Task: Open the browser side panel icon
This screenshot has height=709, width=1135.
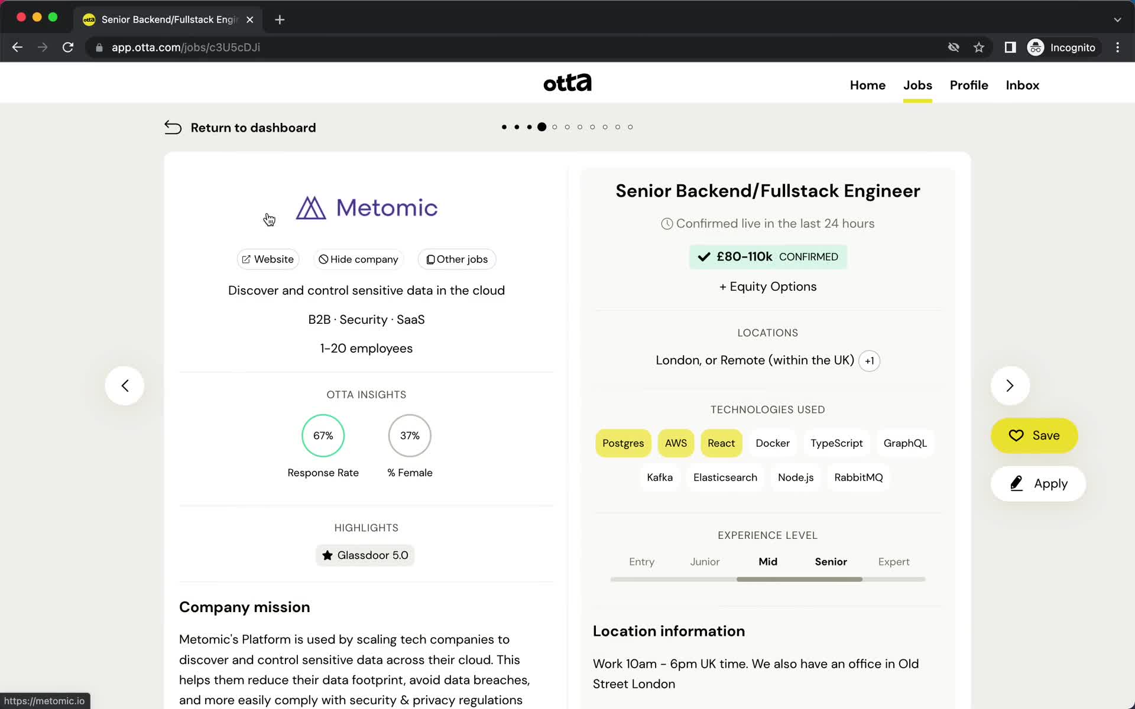Action: [1010, 47]
